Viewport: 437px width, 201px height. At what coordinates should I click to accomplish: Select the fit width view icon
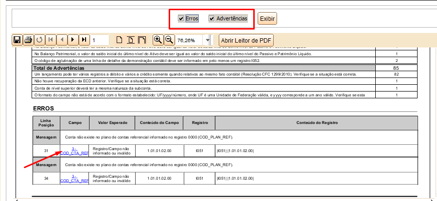click(141, 40)
